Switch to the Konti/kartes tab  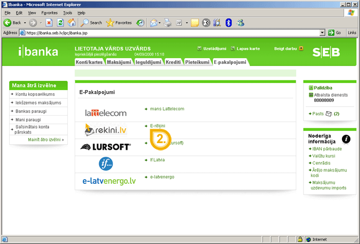click(89, 62)
